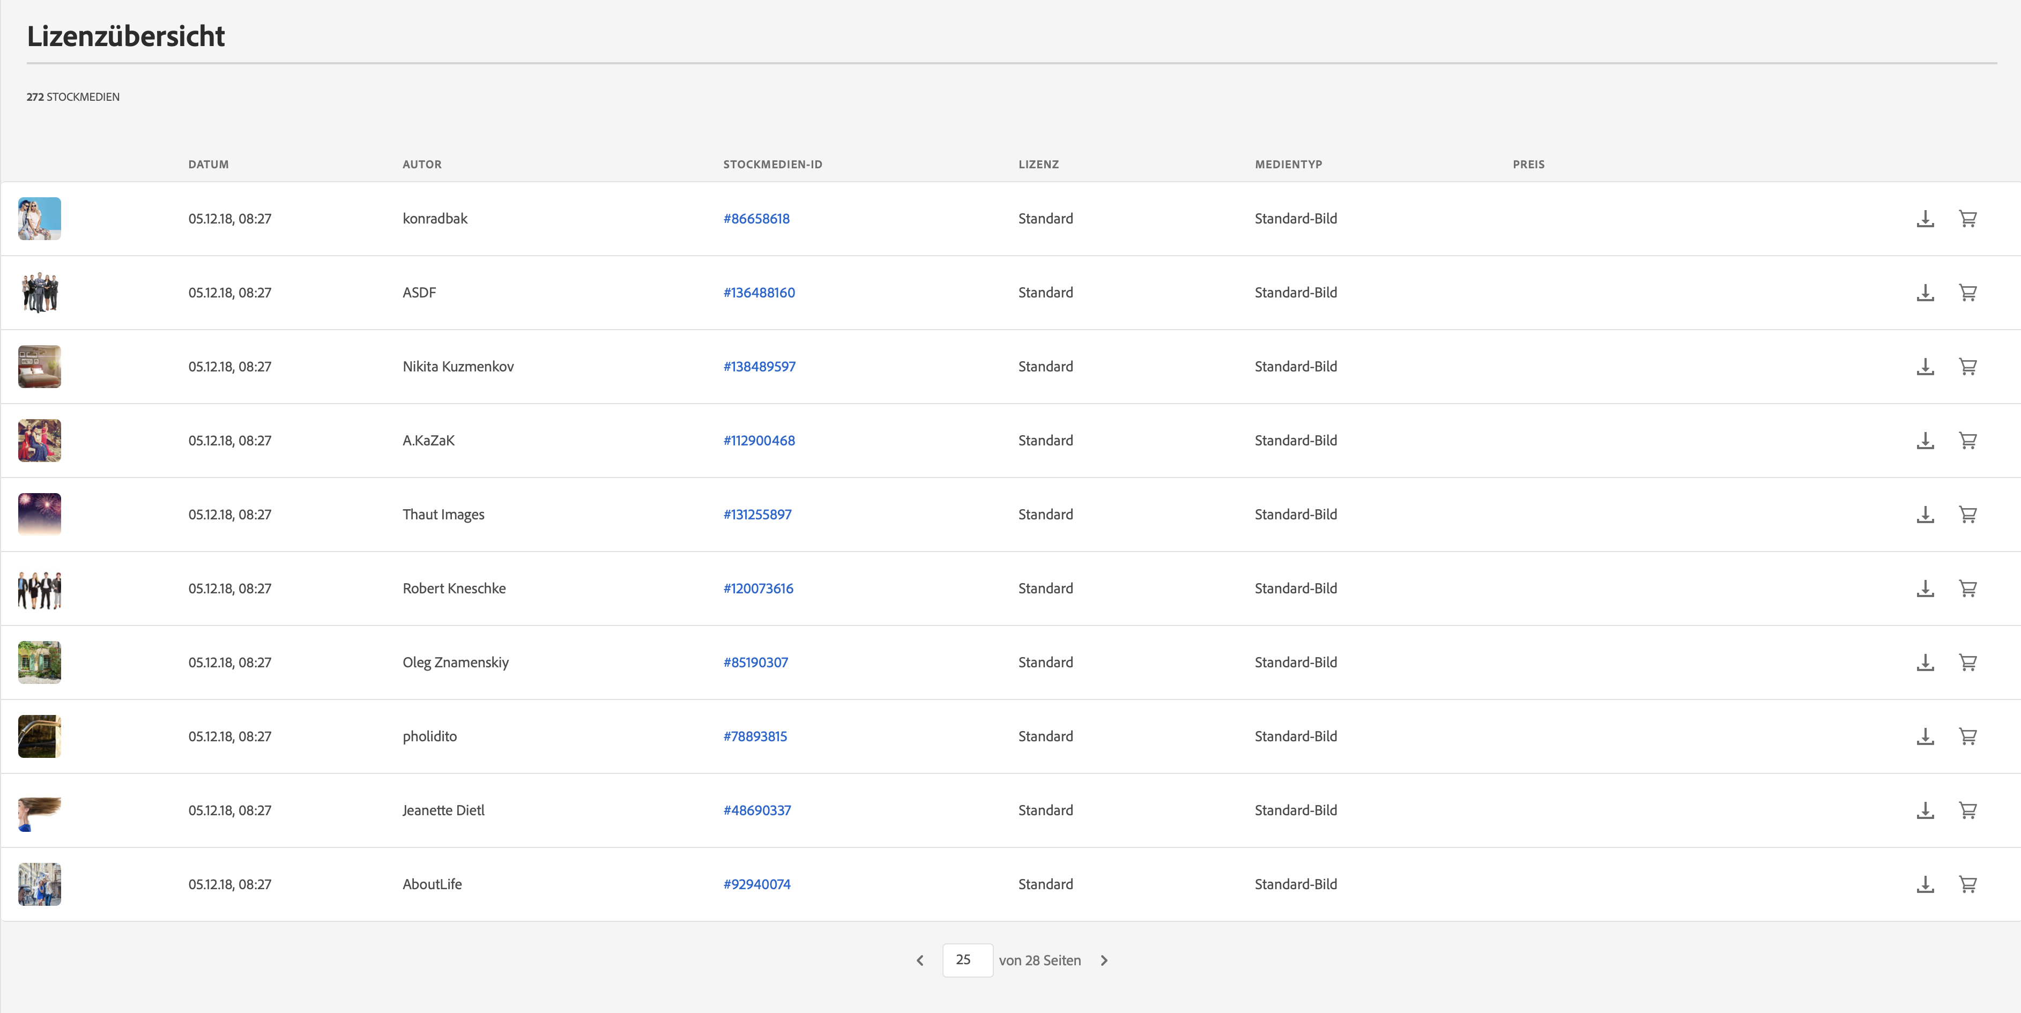Viewport: 2021px width, 1013px height.
Task: Click the page number input field
Action: coord(967,959)
